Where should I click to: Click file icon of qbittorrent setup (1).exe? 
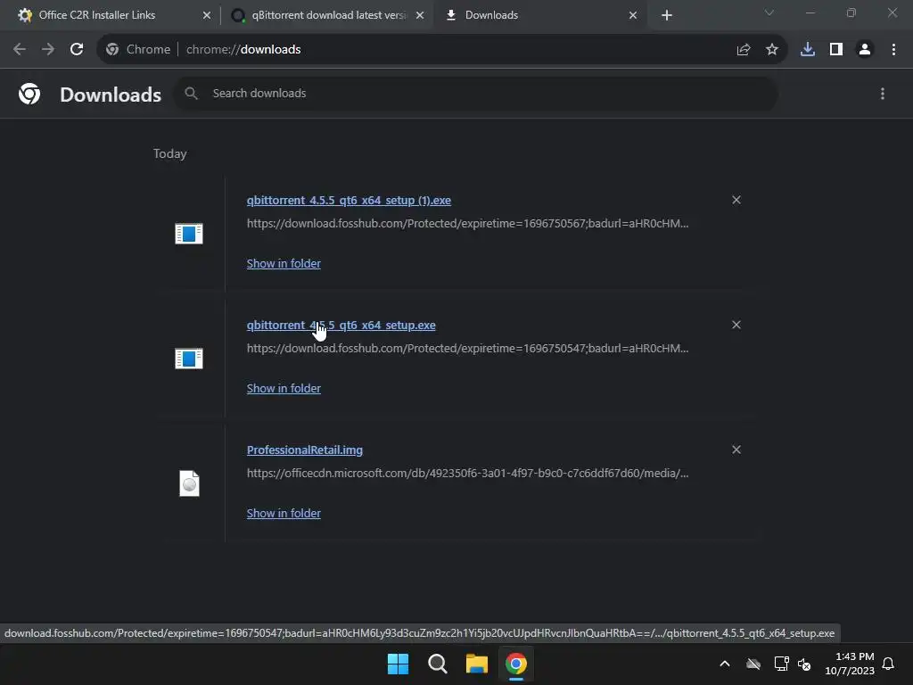(x=189, y=234)
